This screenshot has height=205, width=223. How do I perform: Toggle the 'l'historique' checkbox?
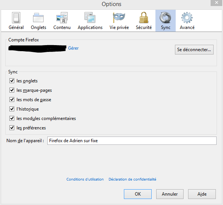[x=12, y=109]
